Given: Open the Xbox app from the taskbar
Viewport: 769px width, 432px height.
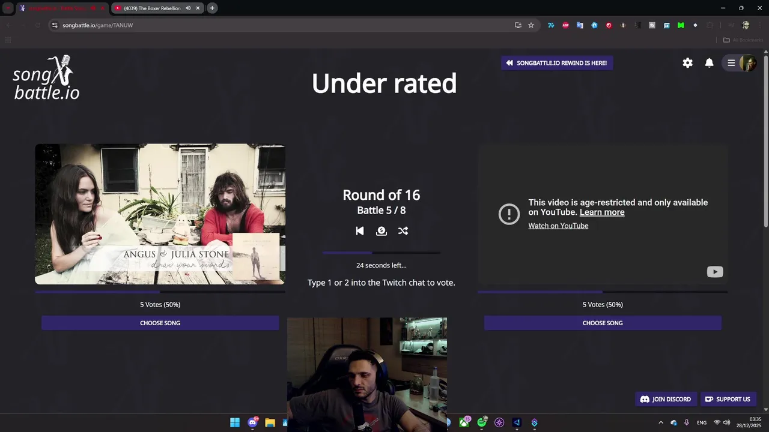Looking at the screenshot, I should [x=464, y=422].
